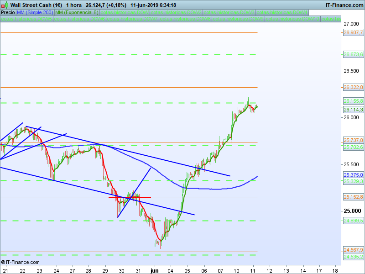Viewport: 365px width, 274px height.
Task: Open the cotas historicas DOW9 tab
Action: pyautogui.click(x=238, y=19)
